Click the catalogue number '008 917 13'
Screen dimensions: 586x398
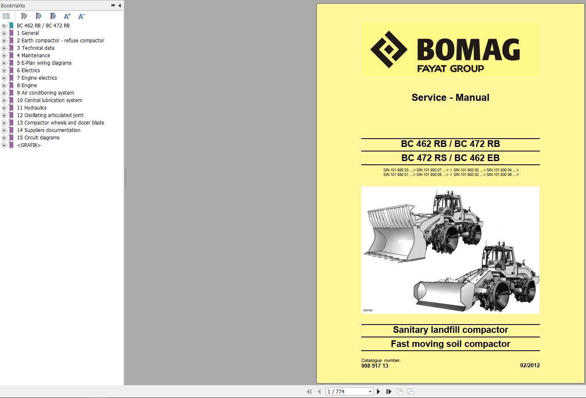375,366
